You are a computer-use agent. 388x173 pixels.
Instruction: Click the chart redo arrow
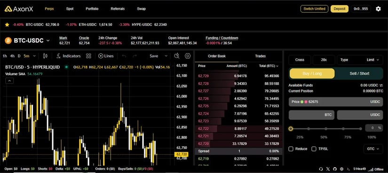(135, 56)
